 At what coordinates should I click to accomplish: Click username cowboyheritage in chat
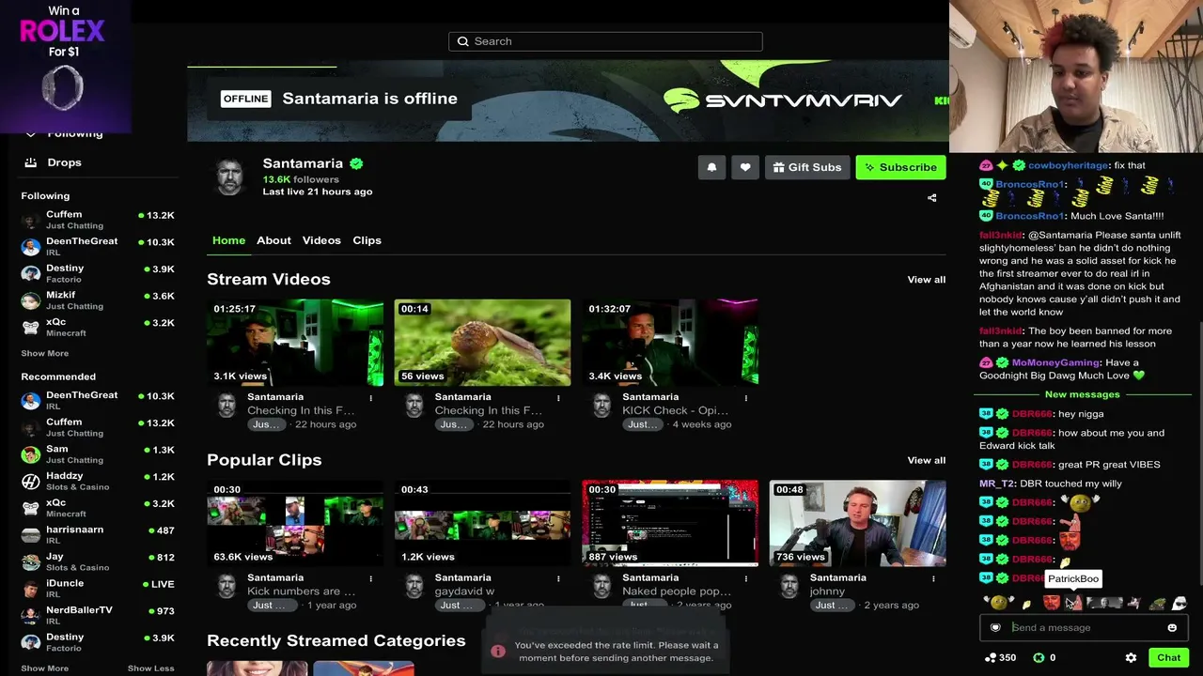coord(1068,165)
